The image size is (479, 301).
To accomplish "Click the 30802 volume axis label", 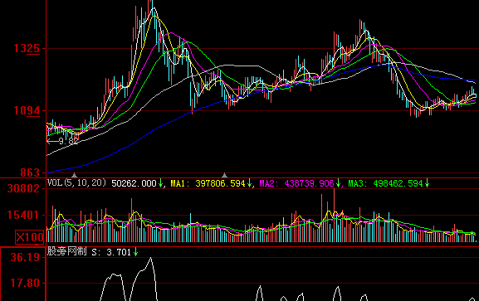I will (x=23, y=188).
